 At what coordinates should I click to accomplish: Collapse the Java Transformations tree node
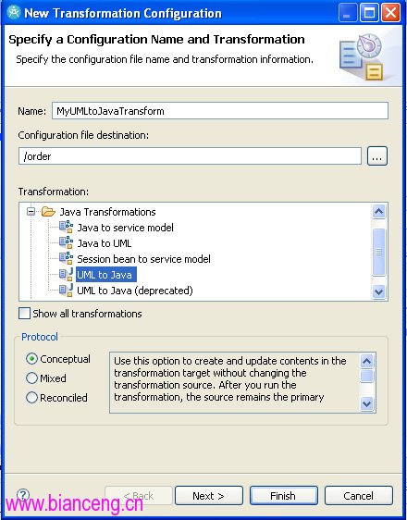click(31, 212)
